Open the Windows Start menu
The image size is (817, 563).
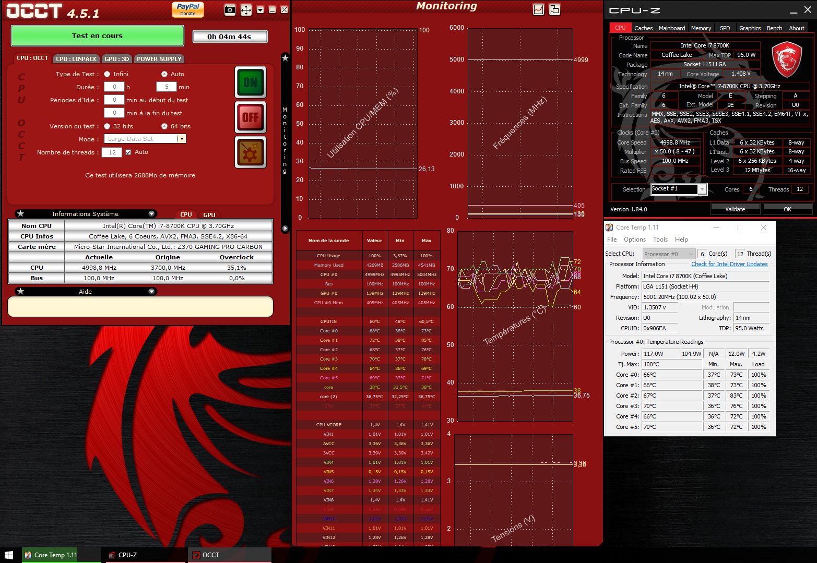click(9, 555)
